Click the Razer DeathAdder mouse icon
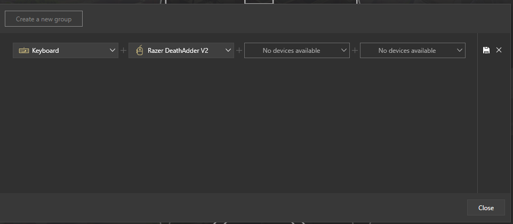Screen dimensions: 513x224 click(140, 51)
